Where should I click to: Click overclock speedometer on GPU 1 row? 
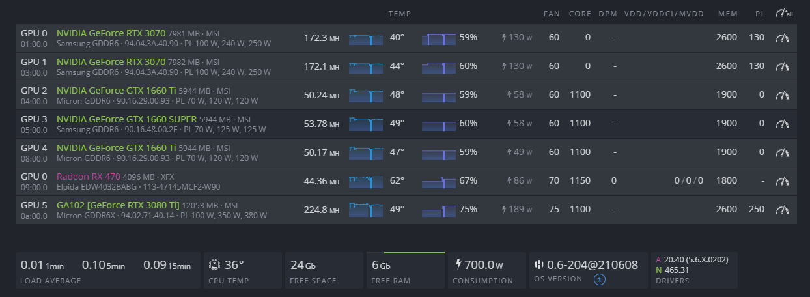coord(782,66)
